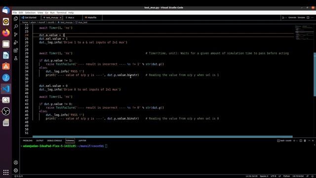
Task: Click the Simulate button in editor toolbar
Action: point(301,18)
